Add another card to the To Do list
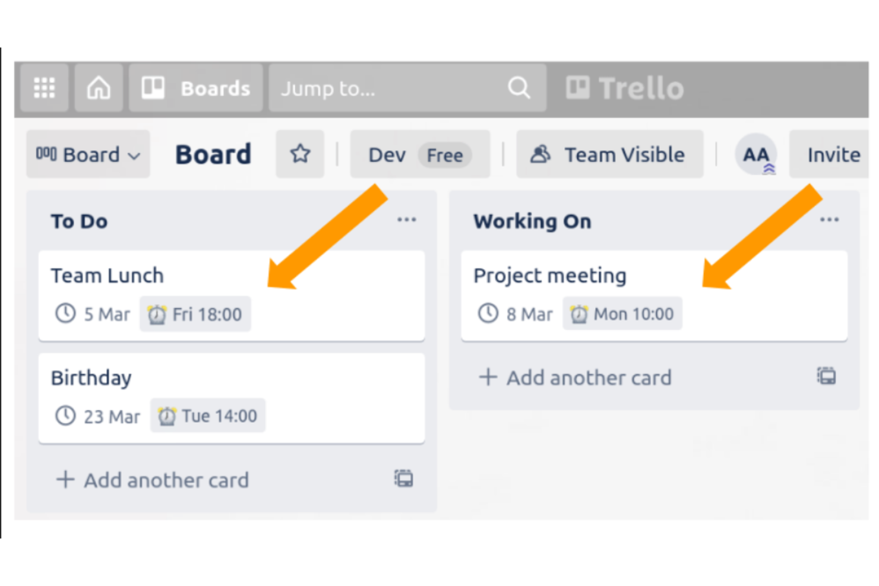 click(x=153, y=480)
